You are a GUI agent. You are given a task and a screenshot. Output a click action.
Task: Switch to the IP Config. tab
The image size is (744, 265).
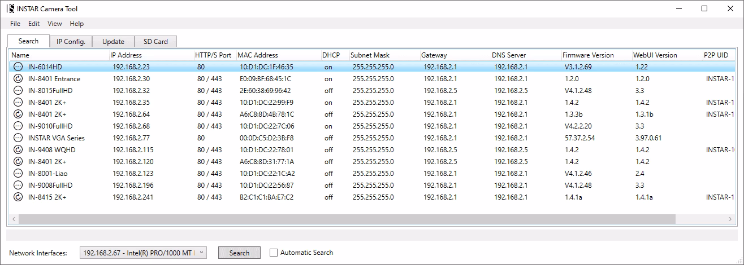click(x=71, y=42)
